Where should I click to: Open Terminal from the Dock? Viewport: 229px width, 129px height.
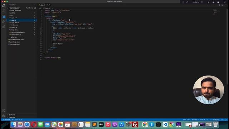(x=158, y=124)
